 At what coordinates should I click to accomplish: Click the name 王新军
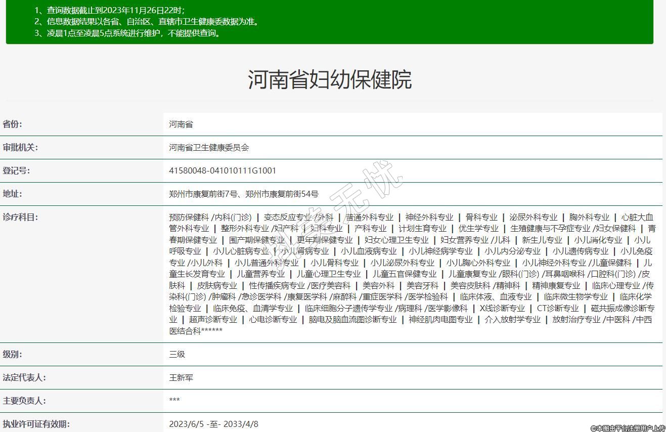point(181,378)
